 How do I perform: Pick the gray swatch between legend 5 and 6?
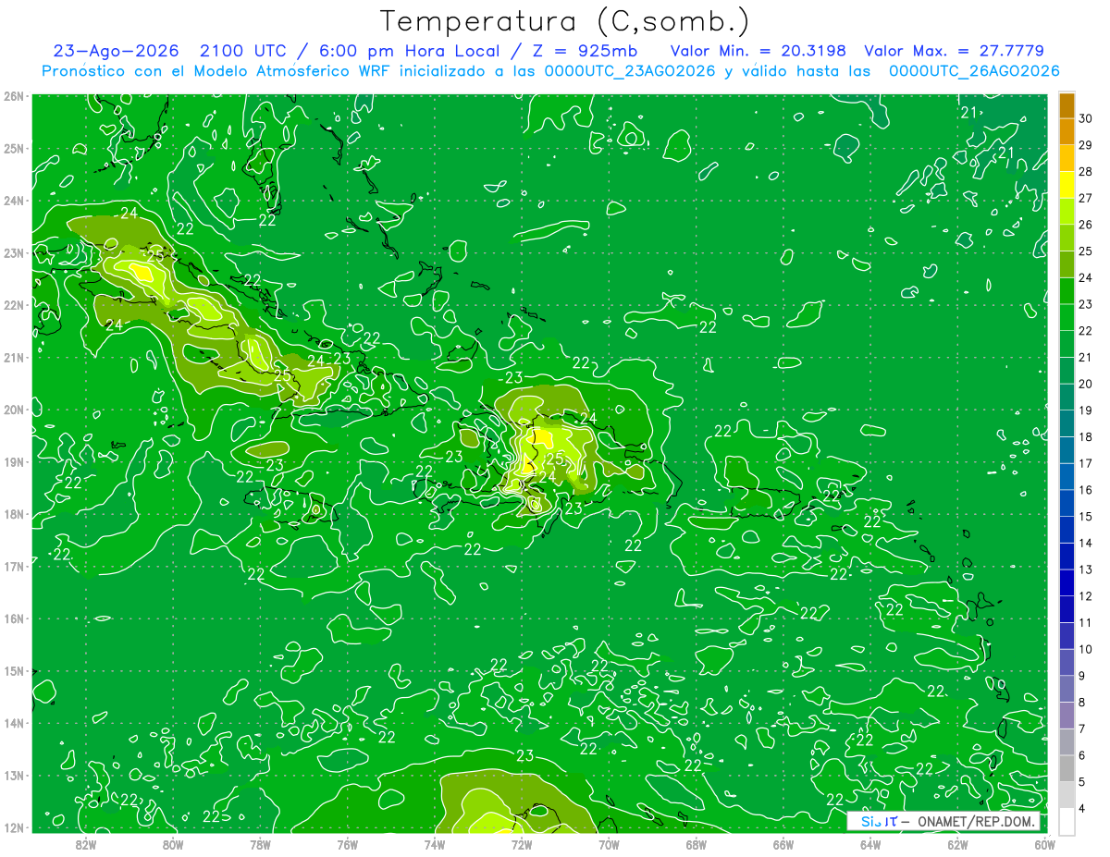click(1067, 767)
